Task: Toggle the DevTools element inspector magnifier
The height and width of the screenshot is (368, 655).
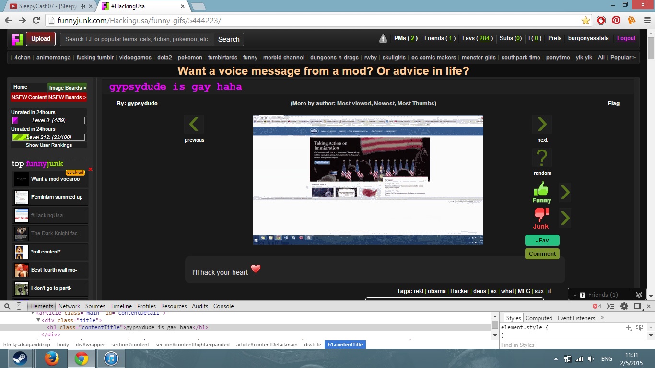Action: (7, 306)
